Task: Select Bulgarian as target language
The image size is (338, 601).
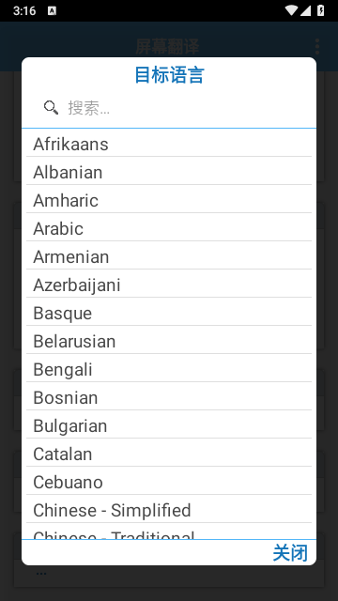Action: click(169, 425)
